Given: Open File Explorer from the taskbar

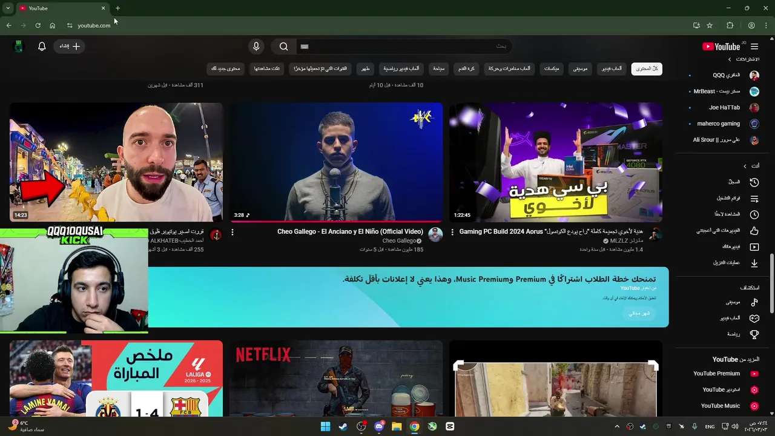Looking at the screenshot, I should coord(397,426).
